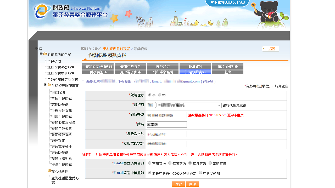Click the 手機條碼服務專區 breadcrumb link
Image resolution: width=335 pixels, height=188 pixels.
coord(116,49)
